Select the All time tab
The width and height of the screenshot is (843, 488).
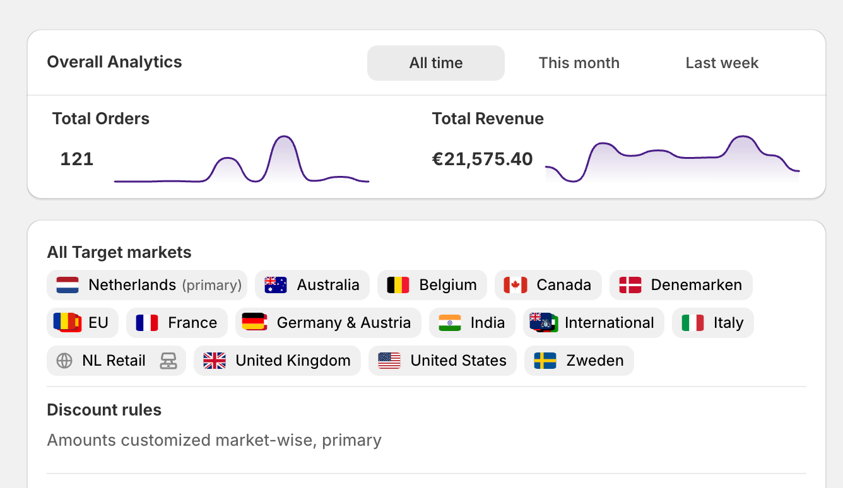click(436, 63)
